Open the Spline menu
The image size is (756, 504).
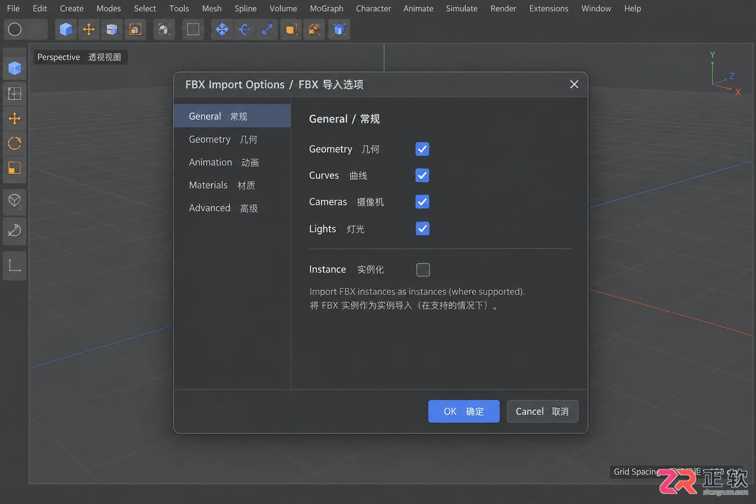[246, 8]
